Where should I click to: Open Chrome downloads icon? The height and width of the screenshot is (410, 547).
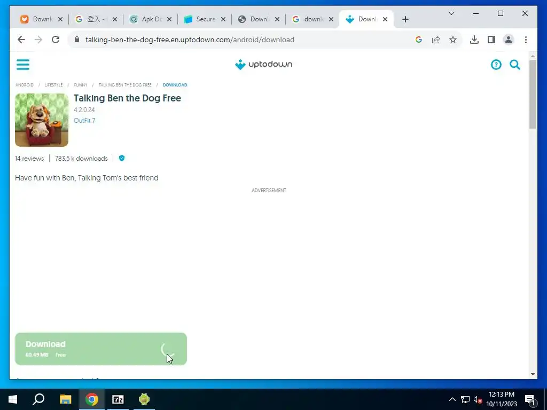click(474, 40)
